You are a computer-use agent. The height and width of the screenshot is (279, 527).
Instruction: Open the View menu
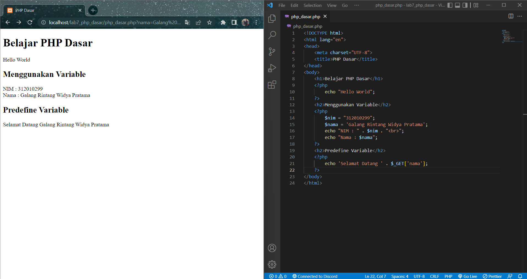(x=332, y=5)
